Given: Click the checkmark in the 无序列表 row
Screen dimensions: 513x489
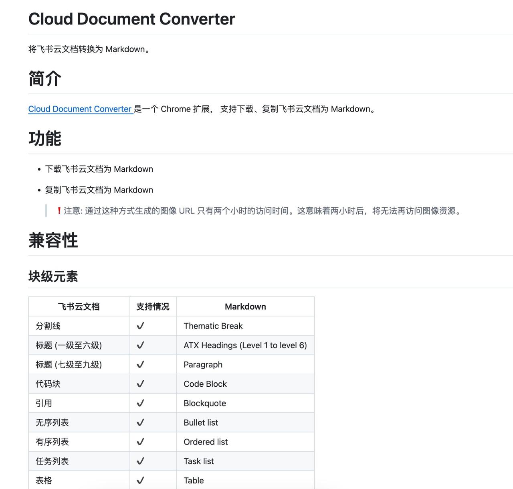Looking at the screenshot, I should [x=140, y=422].
